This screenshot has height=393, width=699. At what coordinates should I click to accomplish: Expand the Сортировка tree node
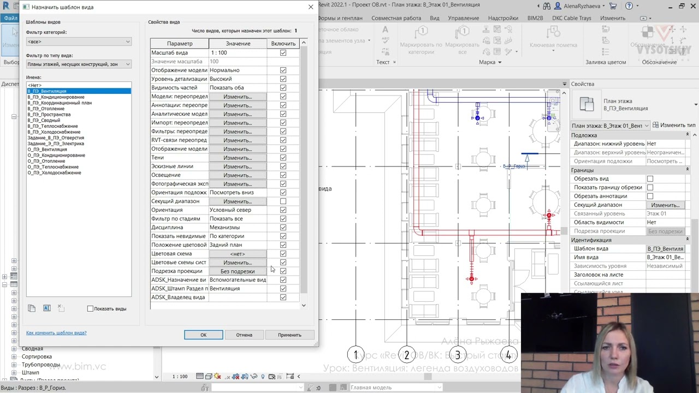click(14, 356)
